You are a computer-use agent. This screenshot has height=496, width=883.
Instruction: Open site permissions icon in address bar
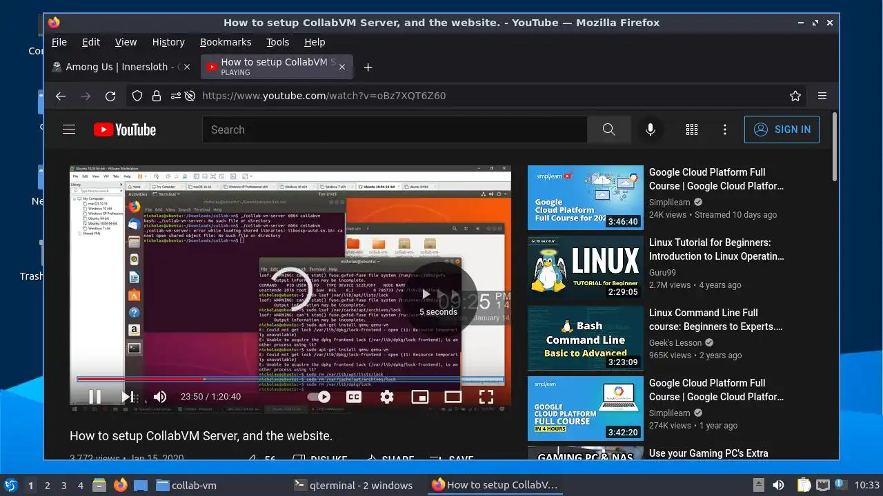175,96
